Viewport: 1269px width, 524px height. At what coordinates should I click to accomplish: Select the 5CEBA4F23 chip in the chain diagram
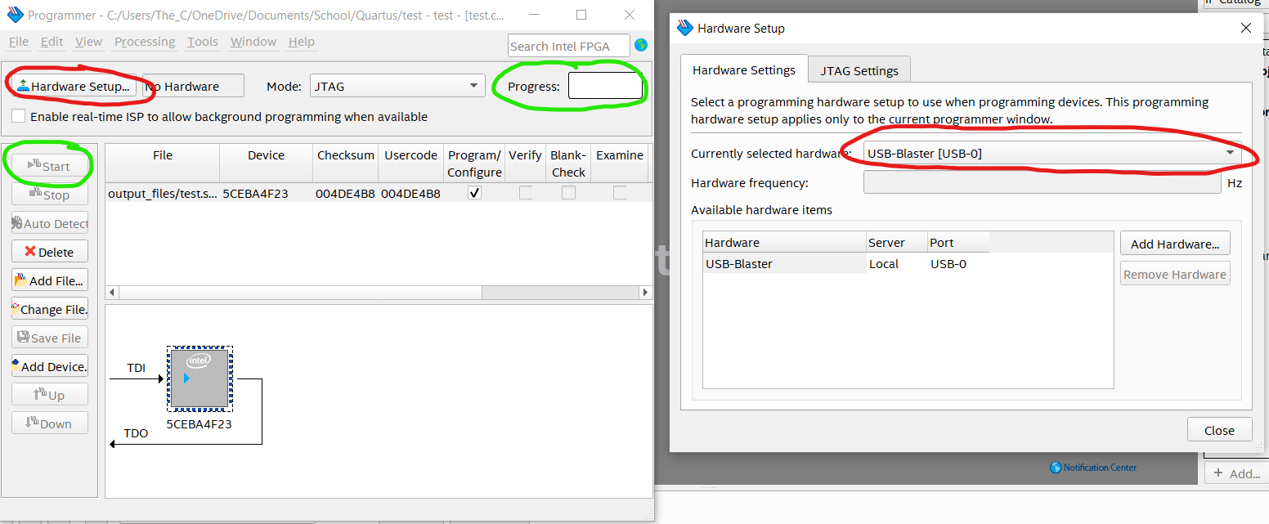click(200, 378)
